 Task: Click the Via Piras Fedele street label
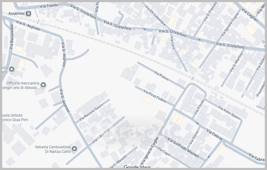click(x=155, y=96)
